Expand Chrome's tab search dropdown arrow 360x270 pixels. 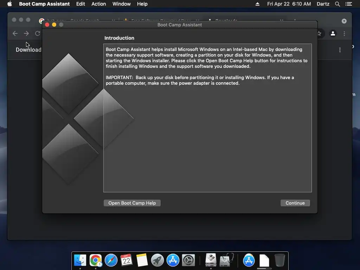(x=344, y=21)
